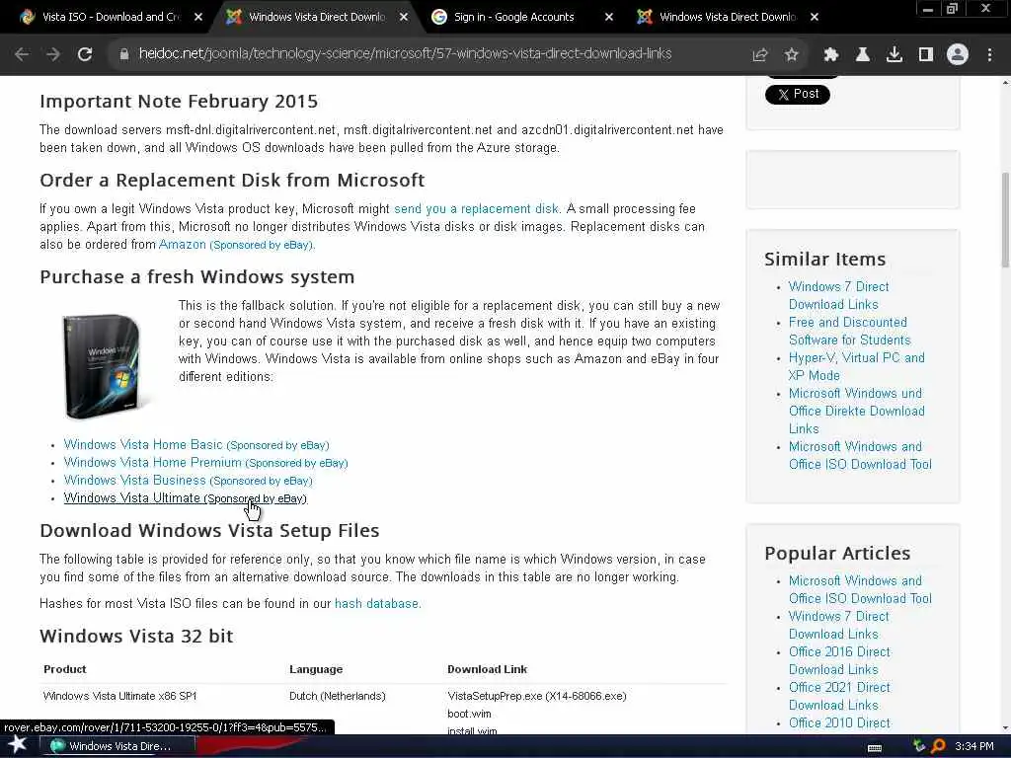The width and height of the screenshot is (1011, 758).
Task: Reload the current page
Action: coord(85,54)
